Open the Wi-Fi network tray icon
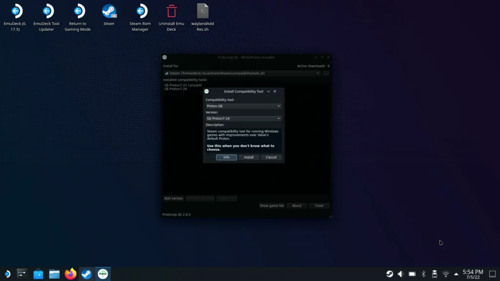 click(446, 274)
